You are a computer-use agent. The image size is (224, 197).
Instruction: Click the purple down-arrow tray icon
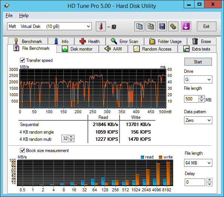(186, 26)
